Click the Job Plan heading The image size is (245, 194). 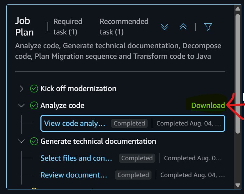(24, 27)
